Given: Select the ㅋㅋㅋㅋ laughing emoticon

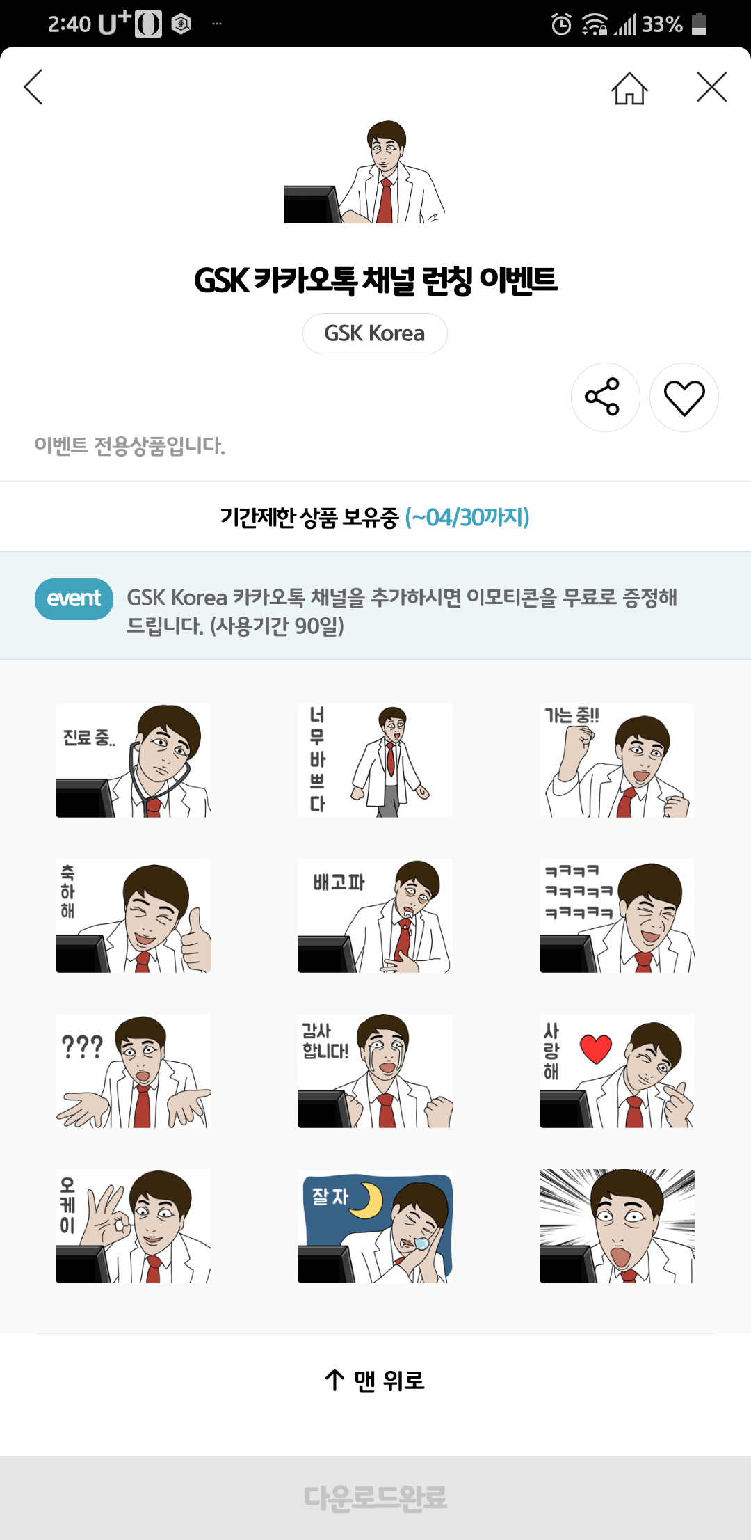Looking at the screenshot, I should coord(617,915).
